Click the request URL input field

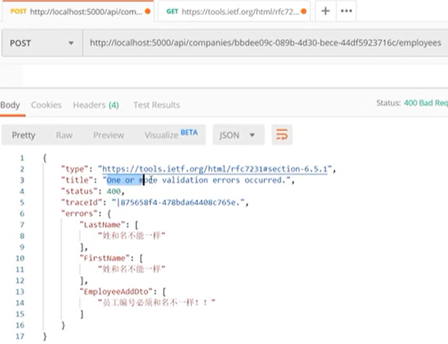click(265, 43)
